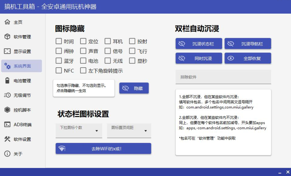
Task: Toggle the NFC checkbox
Action: [59, 70]
